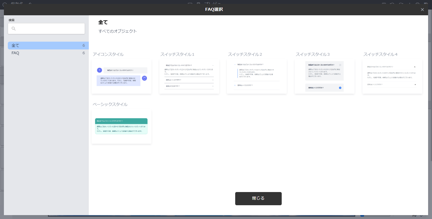432x219 pixels.
Task: Click the blue plus icon in スイッチスタイル3
Action: pyautogui.click(x=340, y=88)
